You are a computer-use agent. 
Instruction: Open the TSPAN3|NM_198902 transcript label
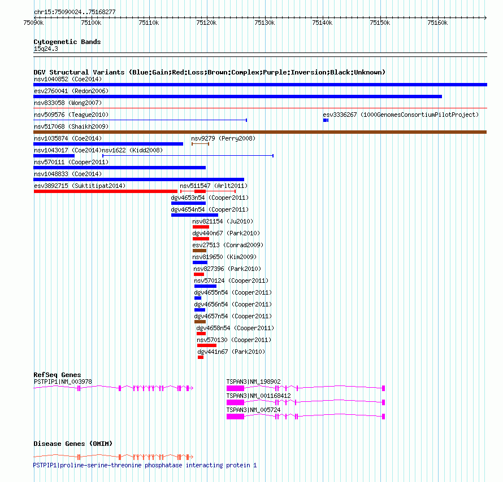[x=253, y=382]
